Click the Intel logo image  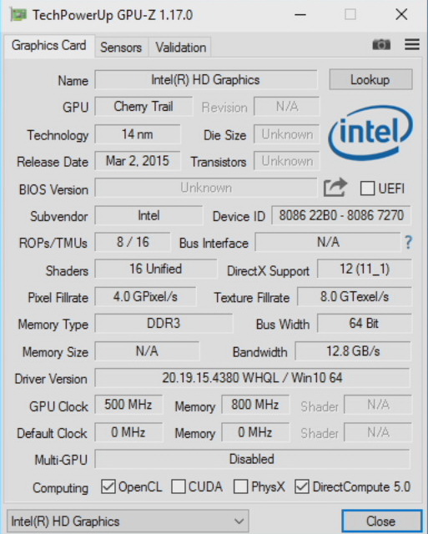pos(370,133)
